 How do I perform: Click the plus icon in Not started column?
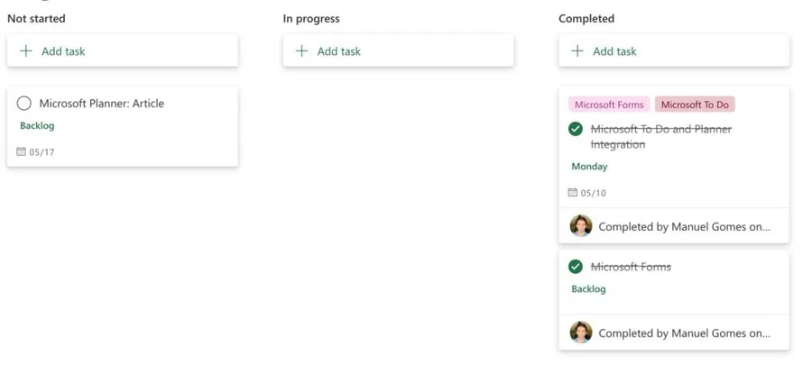26,51
